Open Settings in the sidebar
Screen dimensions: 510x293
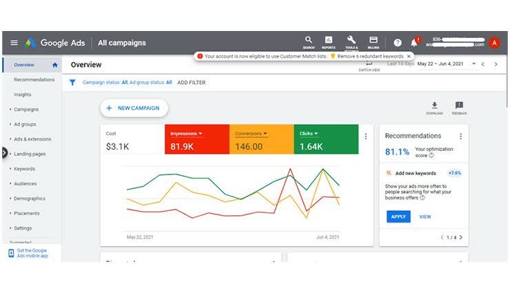(23, 228)
